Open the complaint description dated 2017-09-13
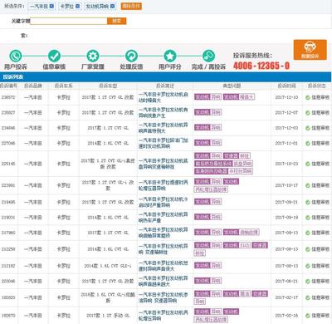This screenshot has height=324, width=332. [x=164, y=233]
